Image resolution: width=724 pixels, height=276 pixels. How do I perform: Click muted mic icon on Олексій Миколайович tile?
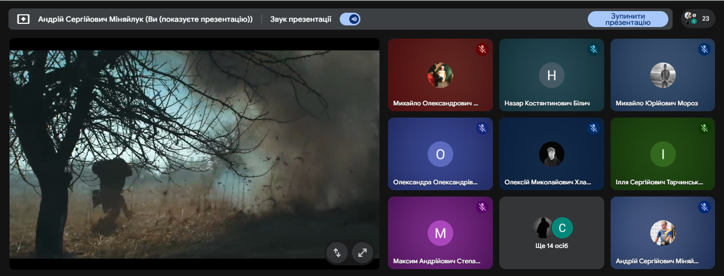point(593,128)
